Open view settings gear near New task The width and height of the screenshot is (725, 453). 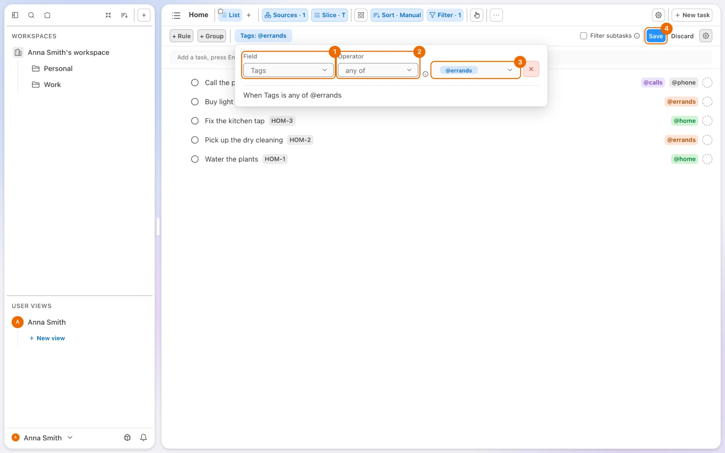click(x=659, y=15)
